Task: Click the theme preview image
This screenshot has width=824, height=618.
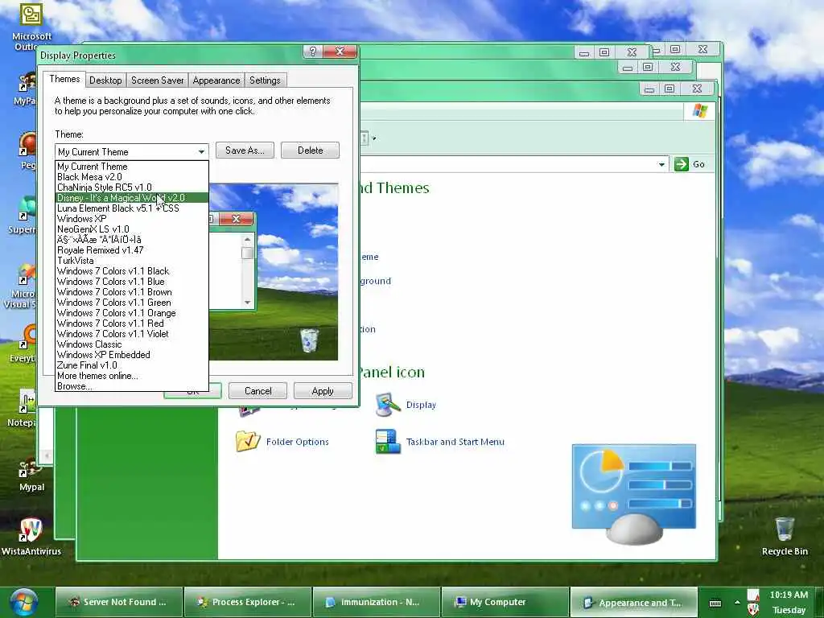Action: (x=274, y=272)
